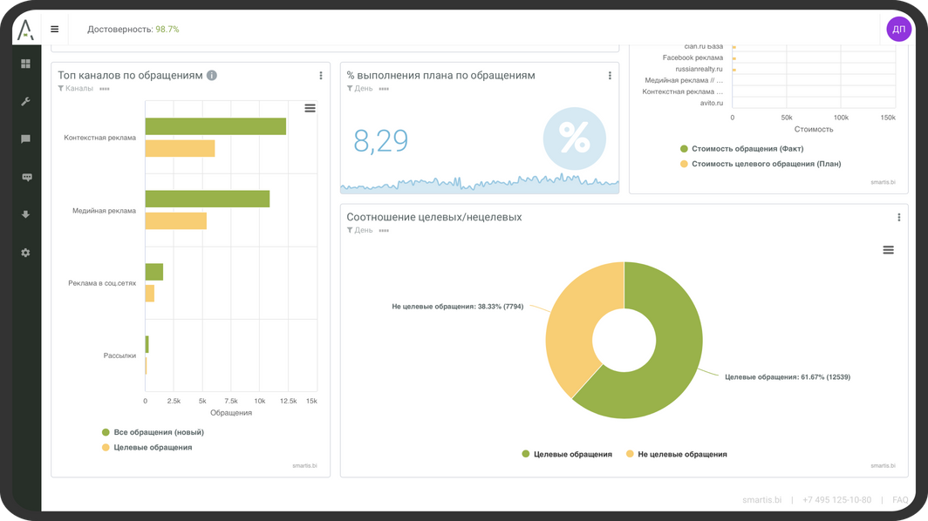Click info icon beside 'Топ каналов по обращениям'

212,76
